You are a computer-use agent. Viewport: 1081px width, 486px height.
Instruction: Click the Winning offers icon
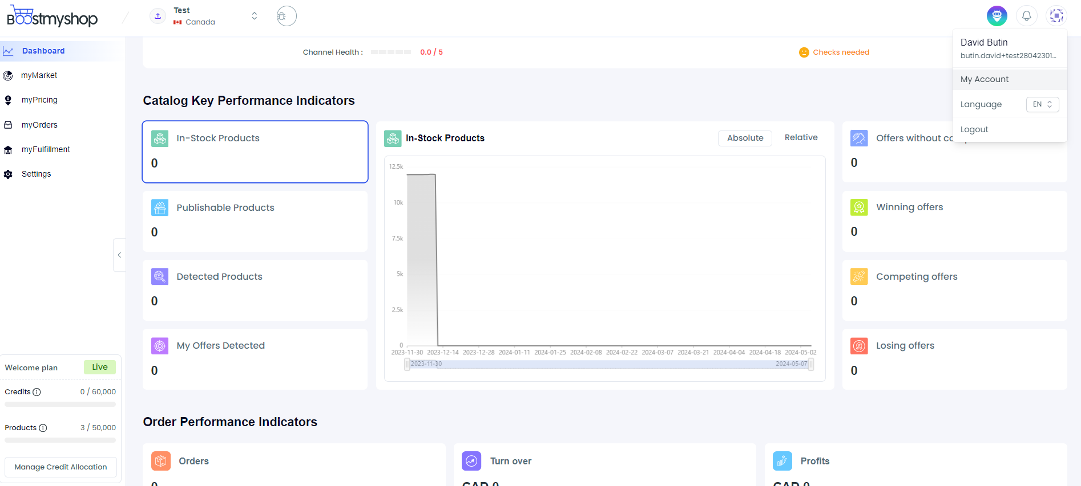coord(859,207)
